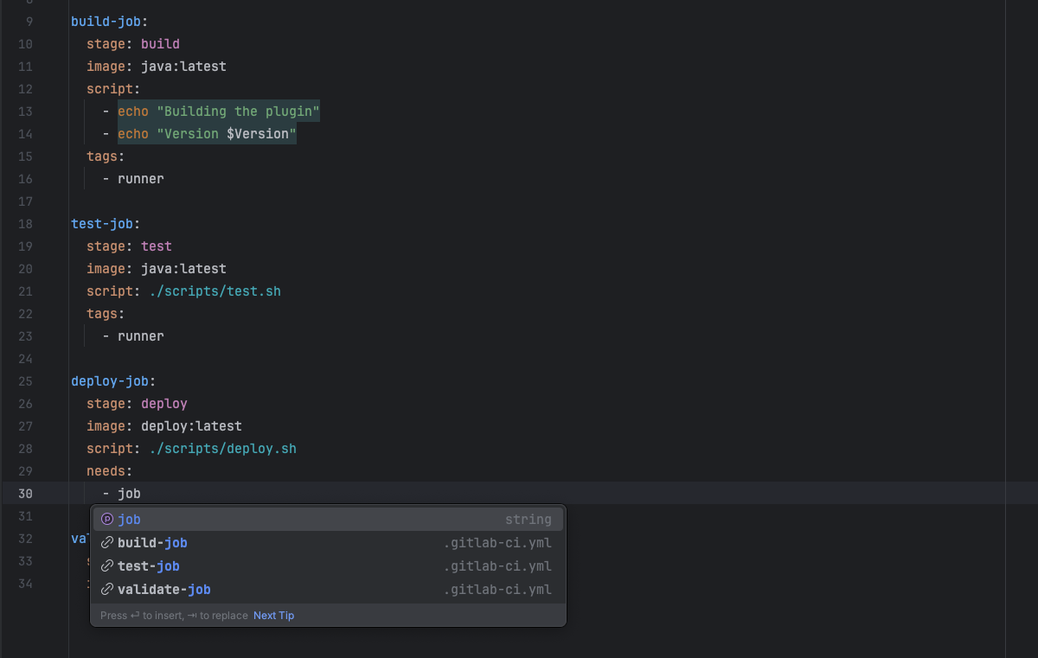Click '.gitlab-ci.yml' label beside build-job

tap(497, 543)
